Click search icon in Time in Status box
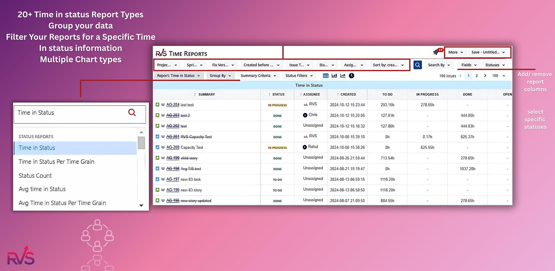 [132, 113]
